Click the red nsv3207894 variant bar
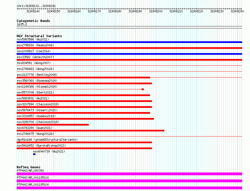 pos(84,107)
